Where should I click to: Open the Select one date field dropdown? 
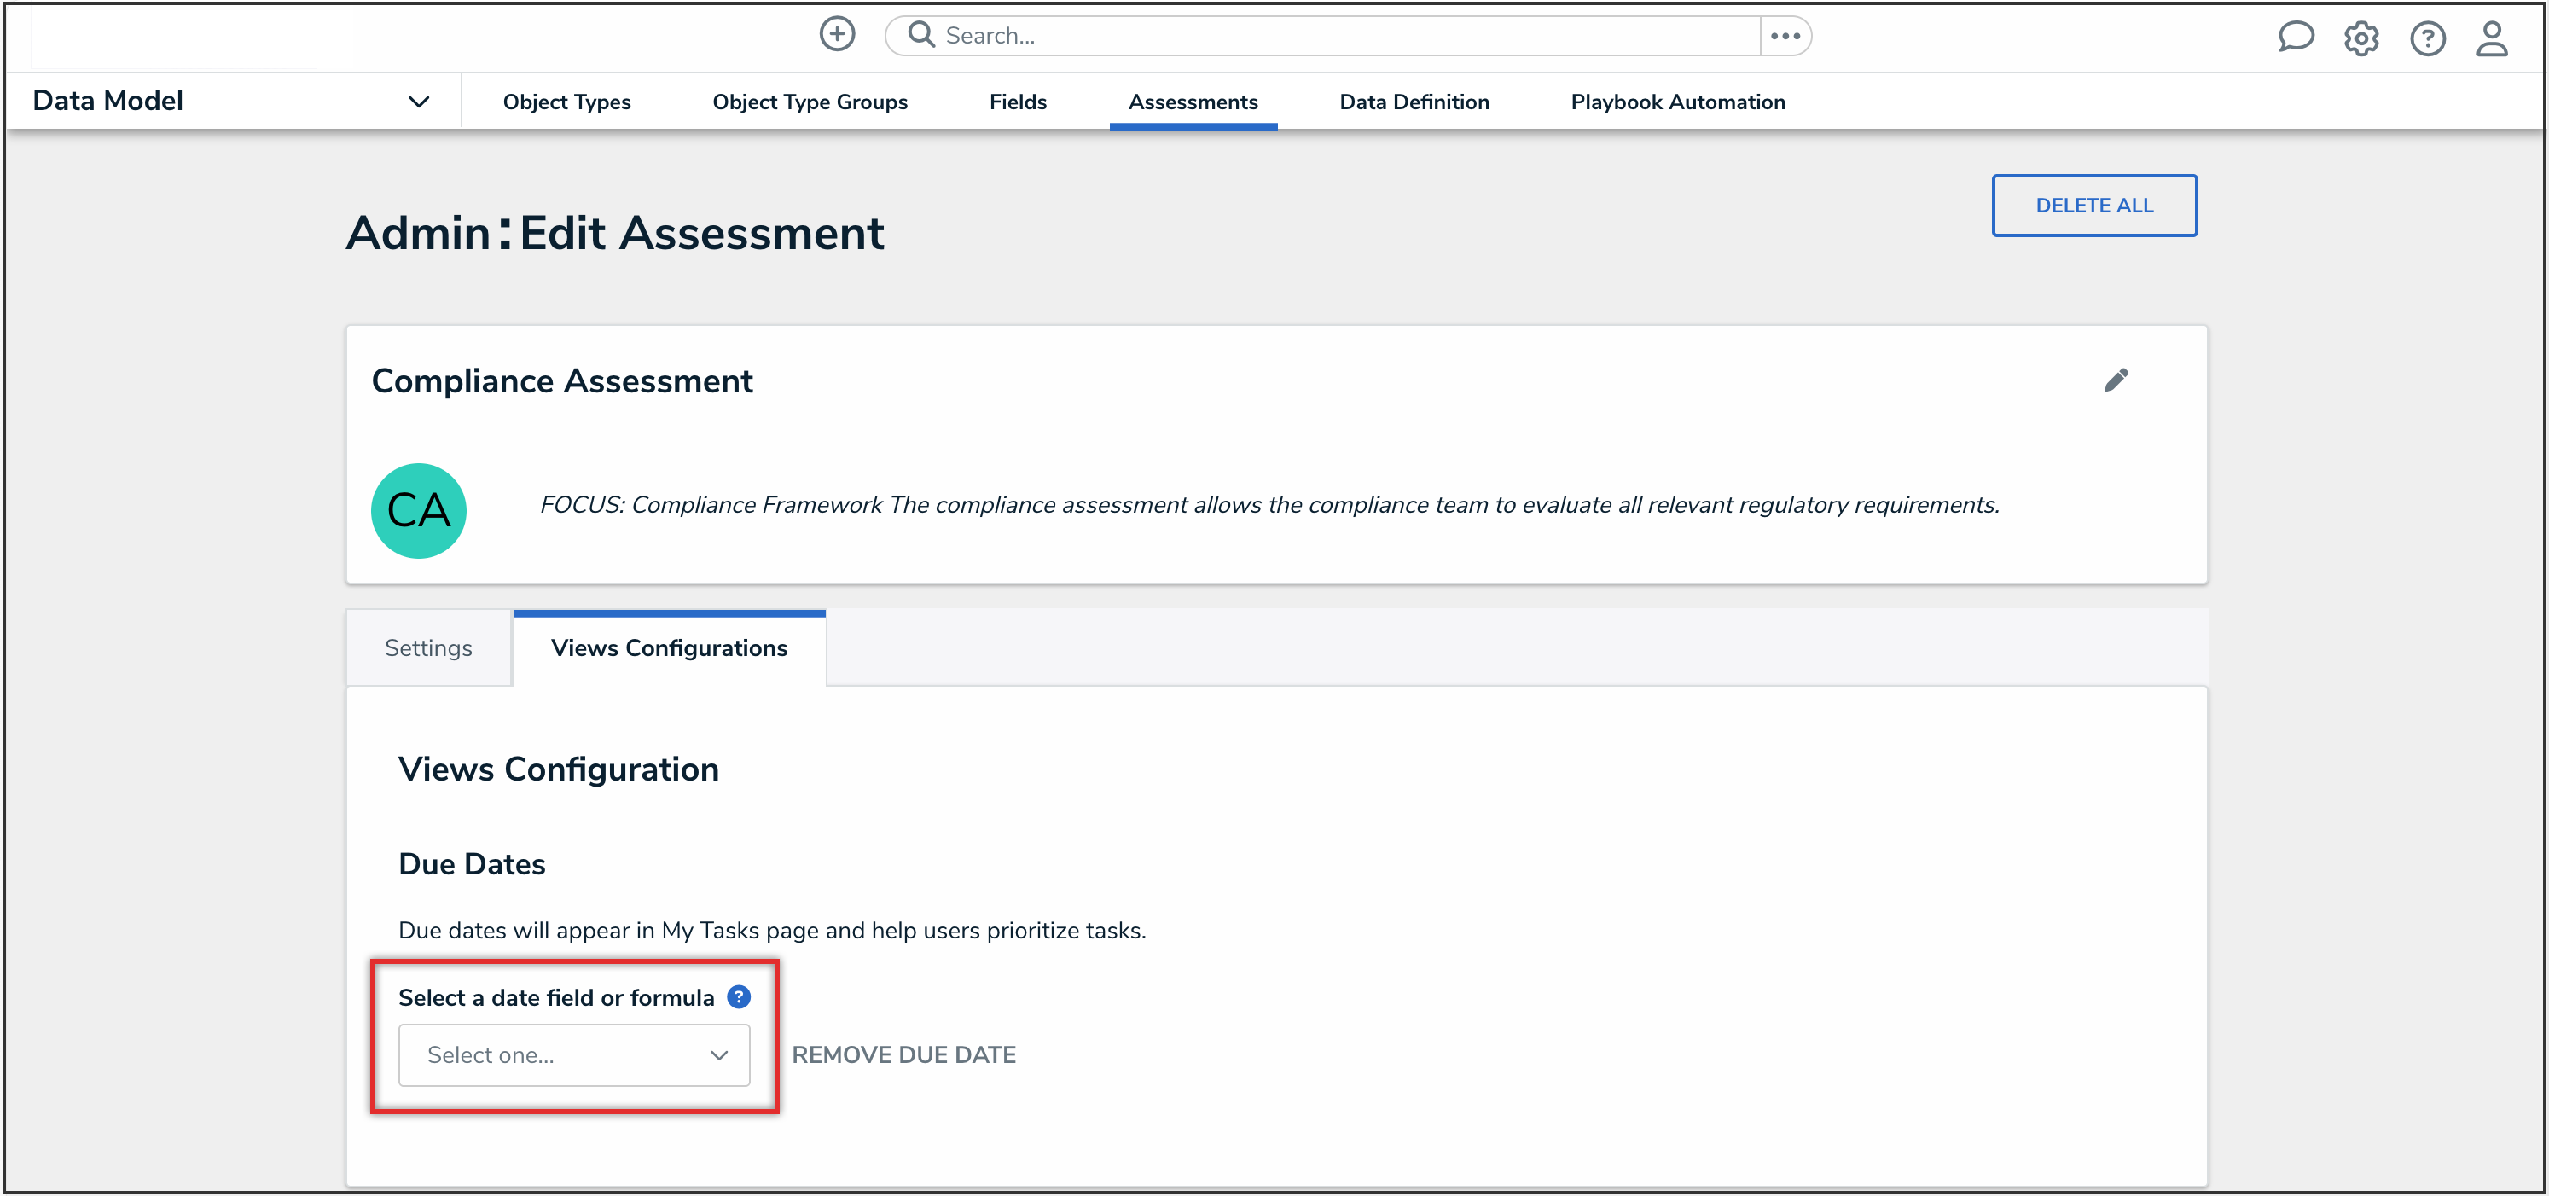tap(574, 1055)
